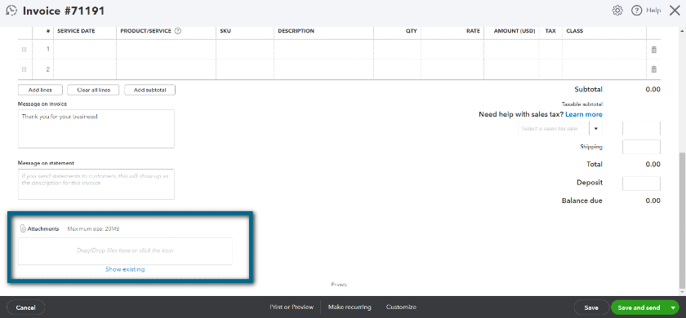
Task: Click the vertical scrollbar thumb
Action: click(x=681, y=221)
